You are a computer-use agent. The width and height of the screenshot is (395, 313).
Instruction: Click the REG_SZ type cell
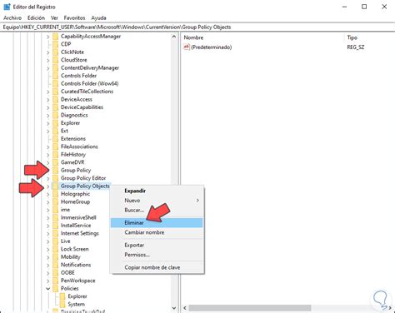[356, 47]
